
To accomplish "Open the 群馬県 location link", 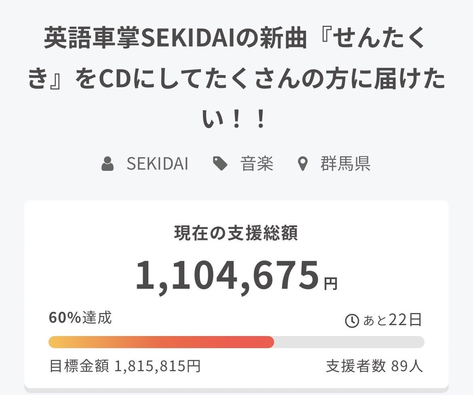I will coord(346,164).
